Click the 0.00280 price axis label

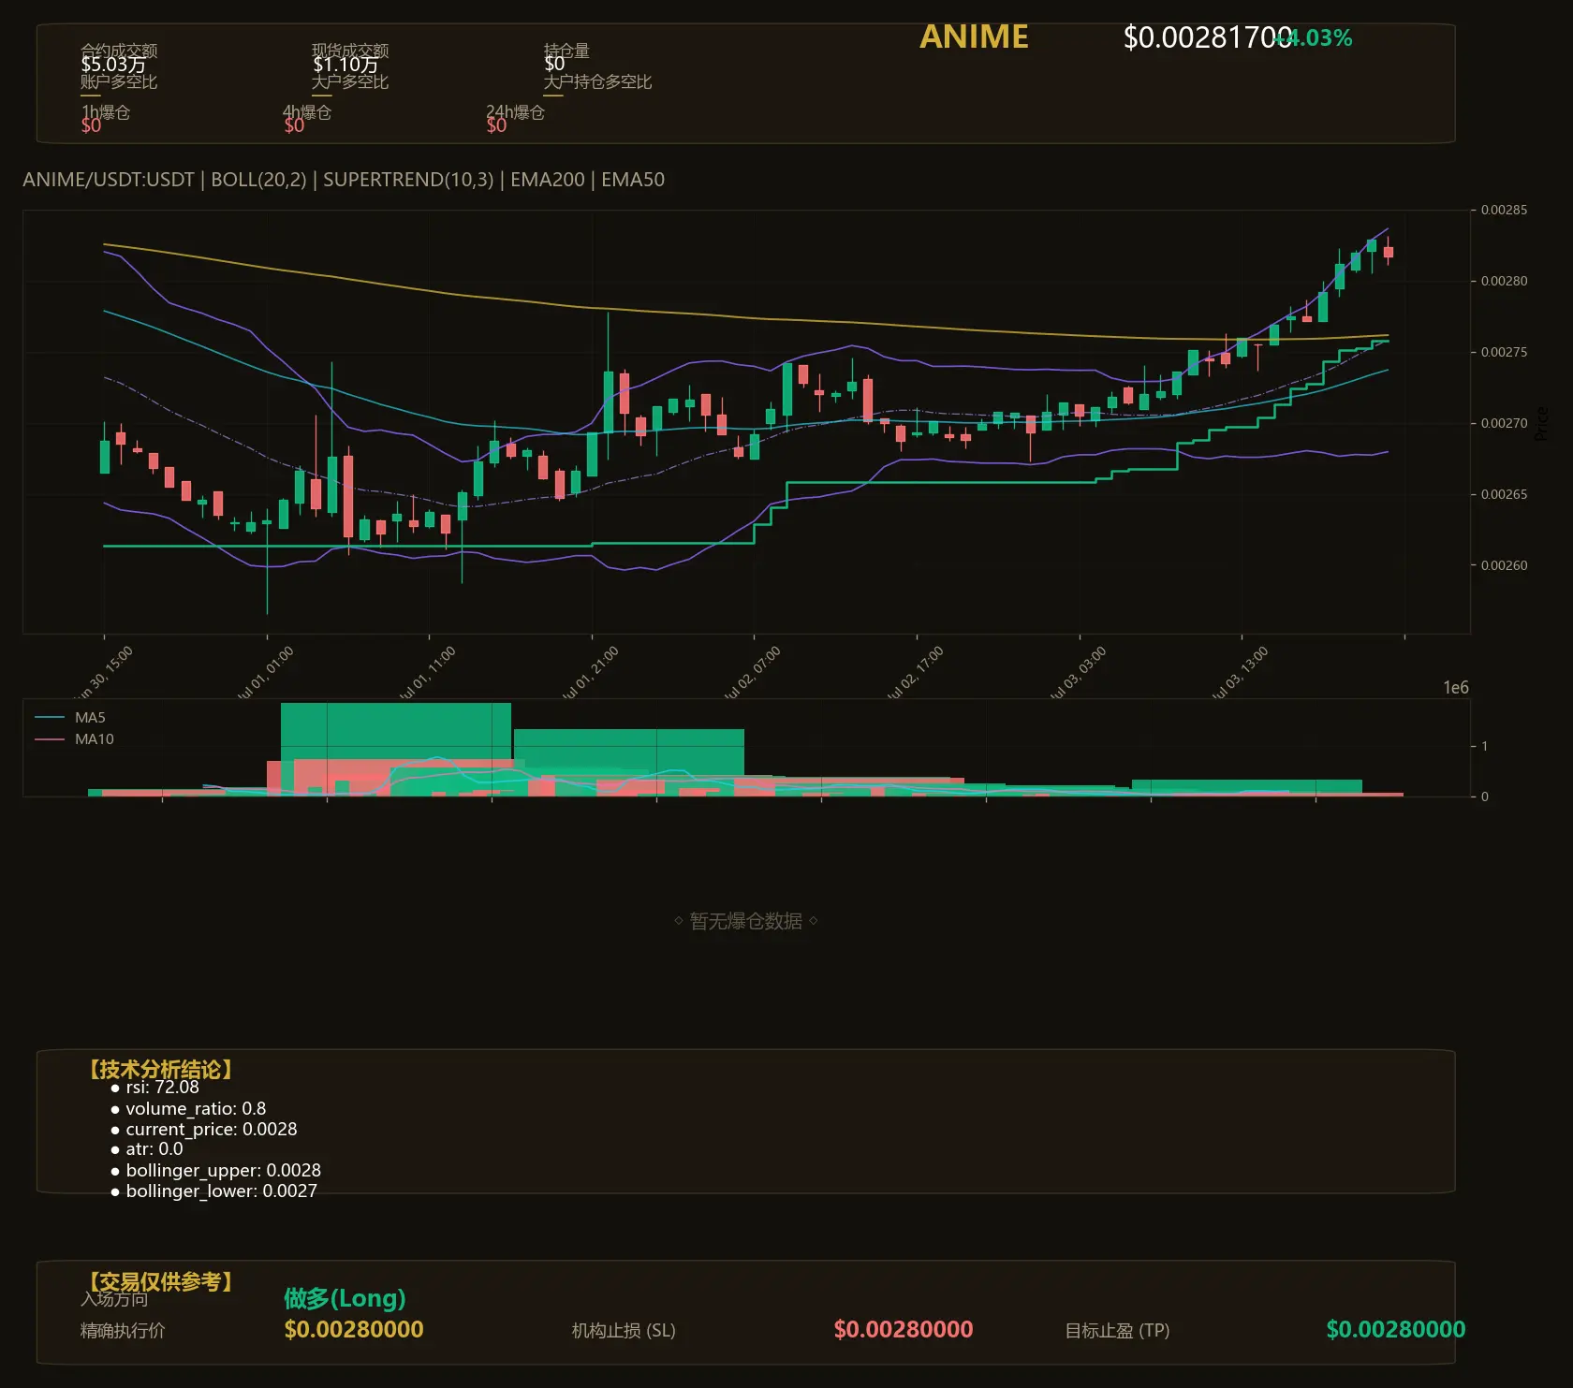pyautogui.click(x=1504, y=281)
